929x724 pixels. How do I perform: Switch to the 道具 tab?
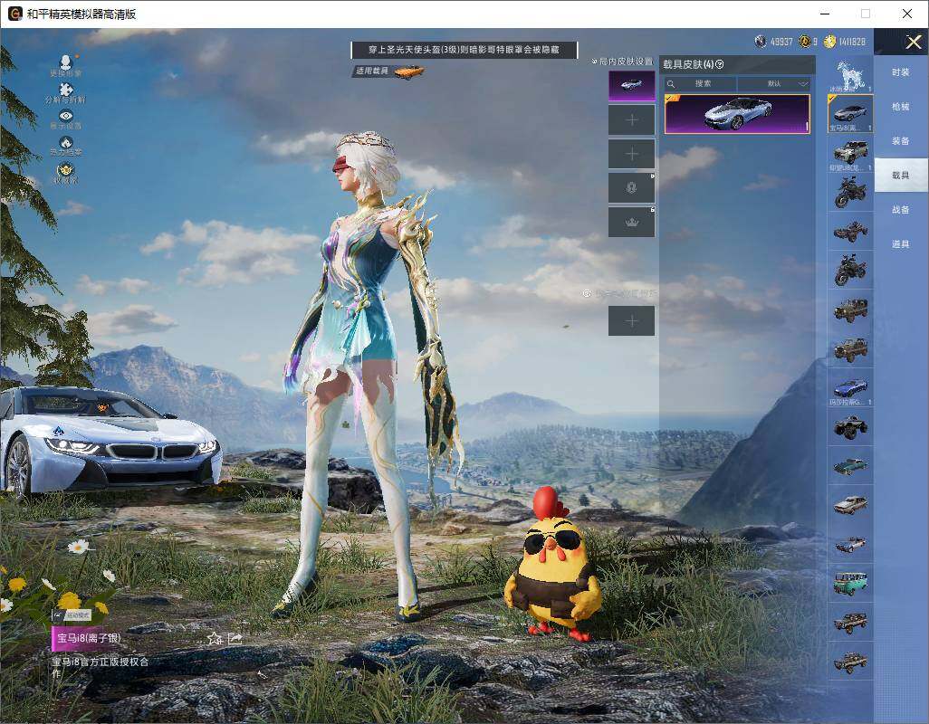click(x=901, y=244)
